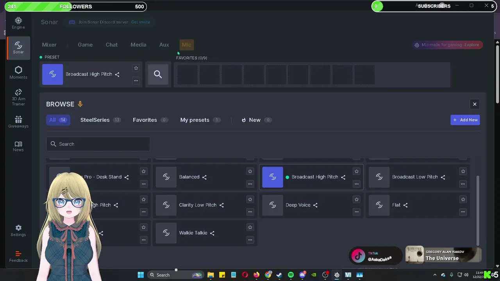Click the Deep Voice preset icon tile
Image resolution: width=500 pixels, height=281 pixels.
coord(273,205)
